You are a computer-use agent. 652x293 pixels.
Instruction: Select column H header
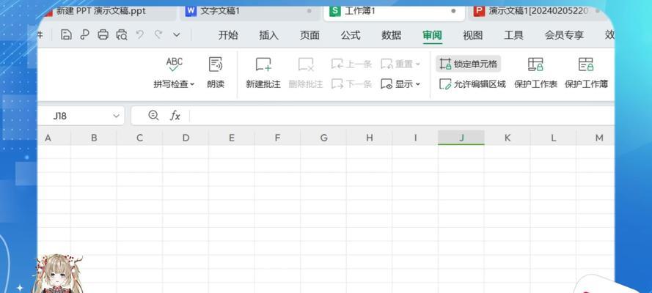pos(369,138)
